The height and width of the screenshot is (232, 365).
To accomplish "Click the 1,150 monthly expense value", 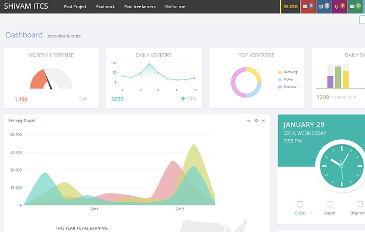I will tap(21, 99).
